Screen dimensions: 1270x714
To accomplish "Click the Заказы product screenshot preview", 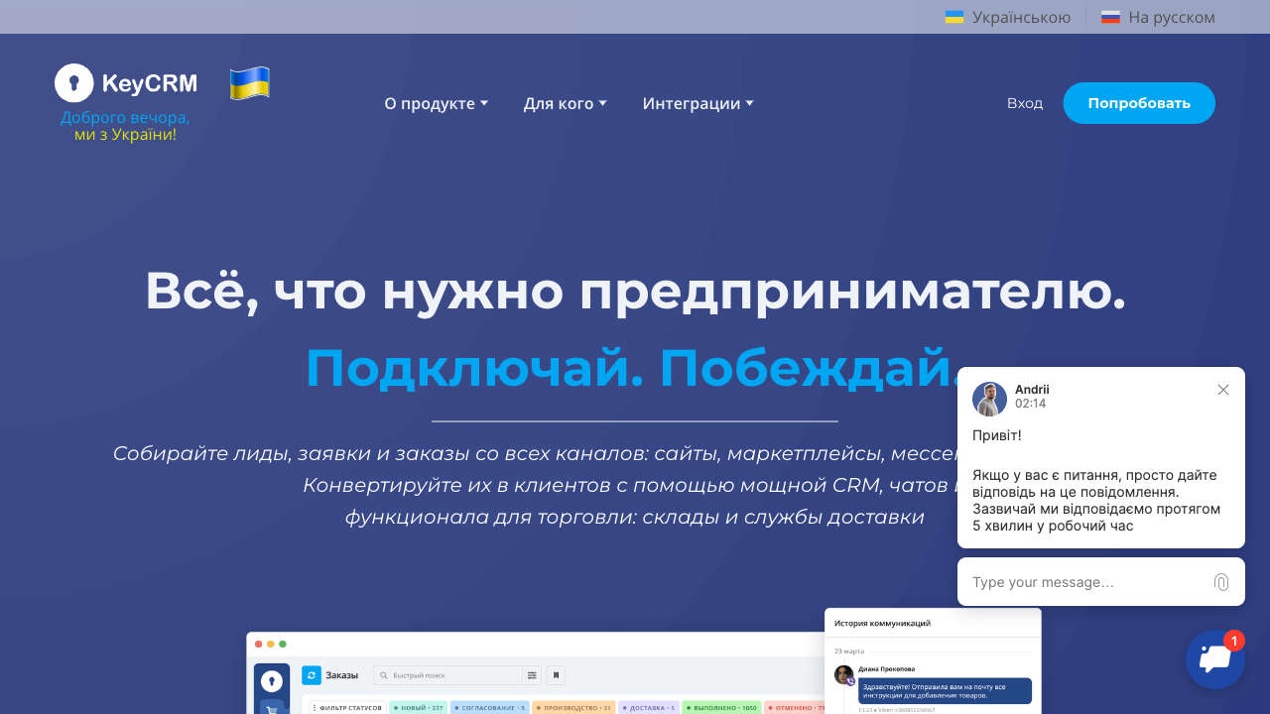I will coord(536,672).
